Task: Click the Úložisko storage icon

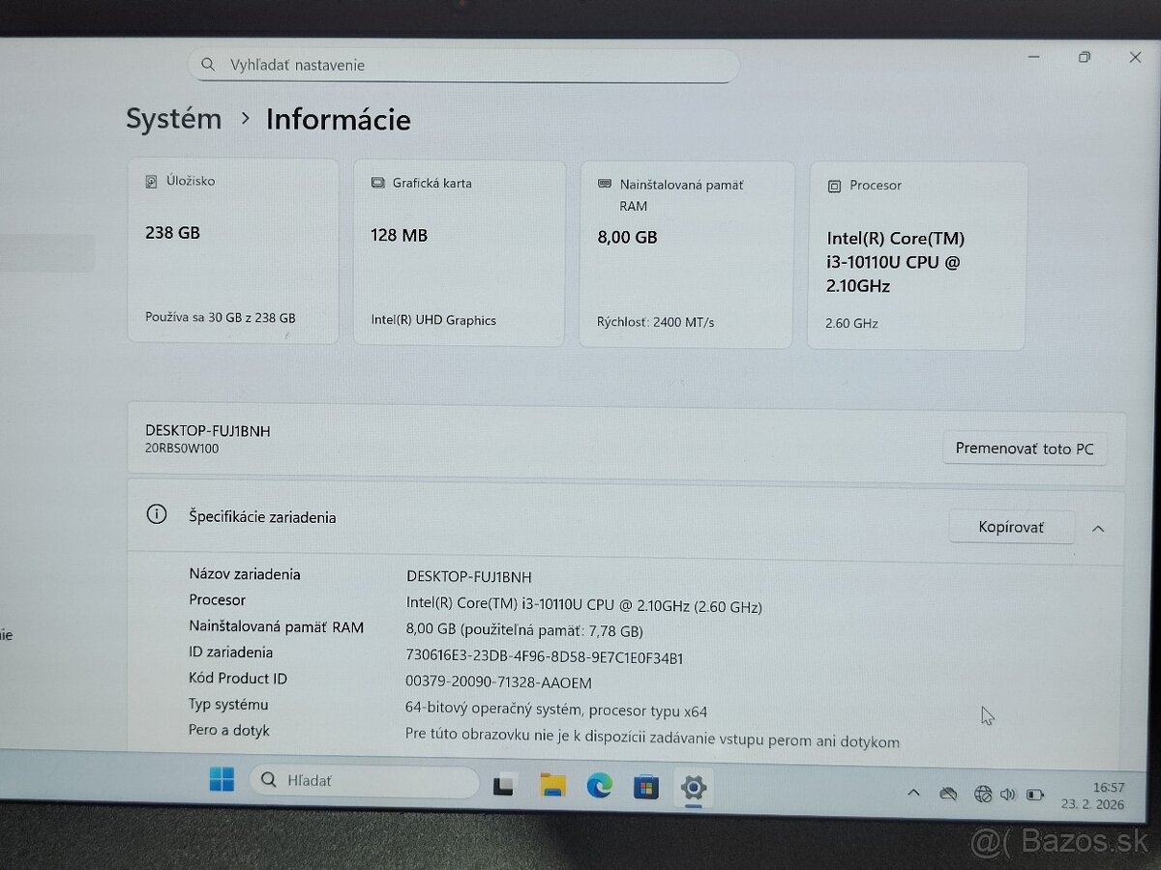Action: [x=150, y=181]
